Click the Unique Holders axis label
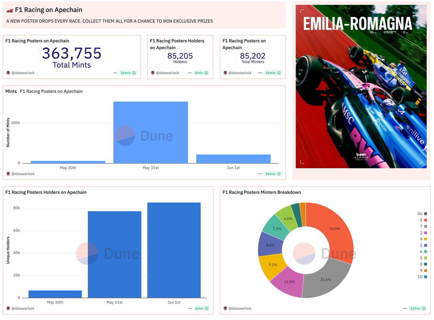The width and height of the screenshot is (434, 320). pos(8,250)
